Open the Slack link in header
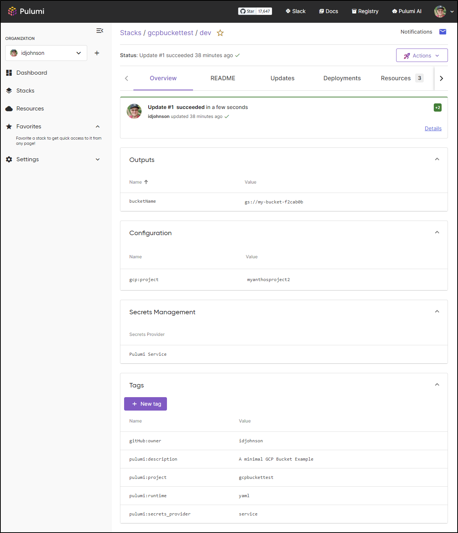The image size is (458, 533). tap(296, 11)
